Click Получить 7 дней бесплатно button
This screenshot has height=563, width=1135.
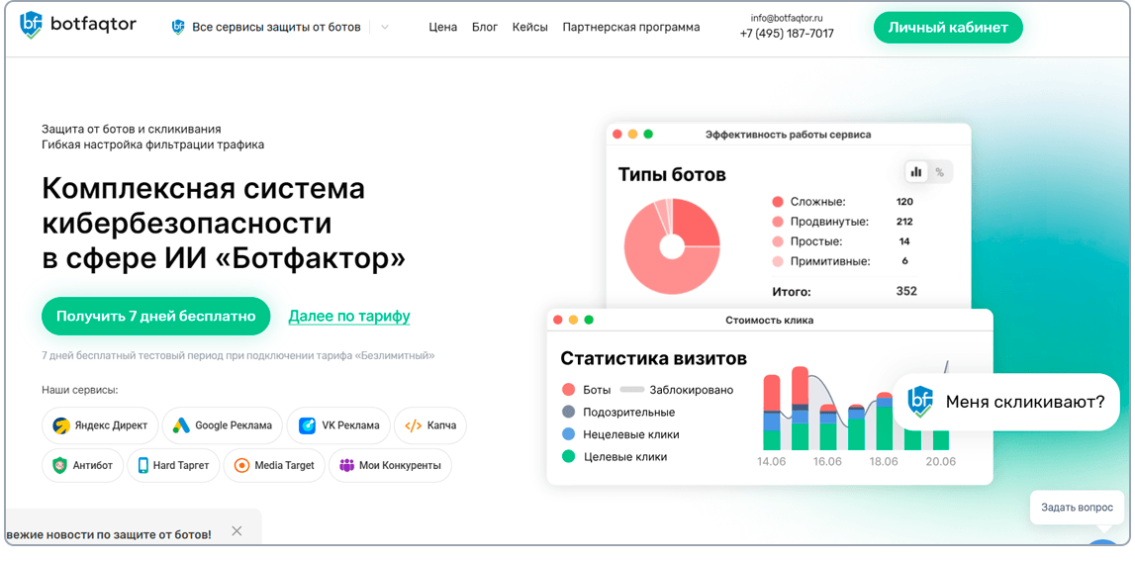pyautogui.click(x=155, y=317)
